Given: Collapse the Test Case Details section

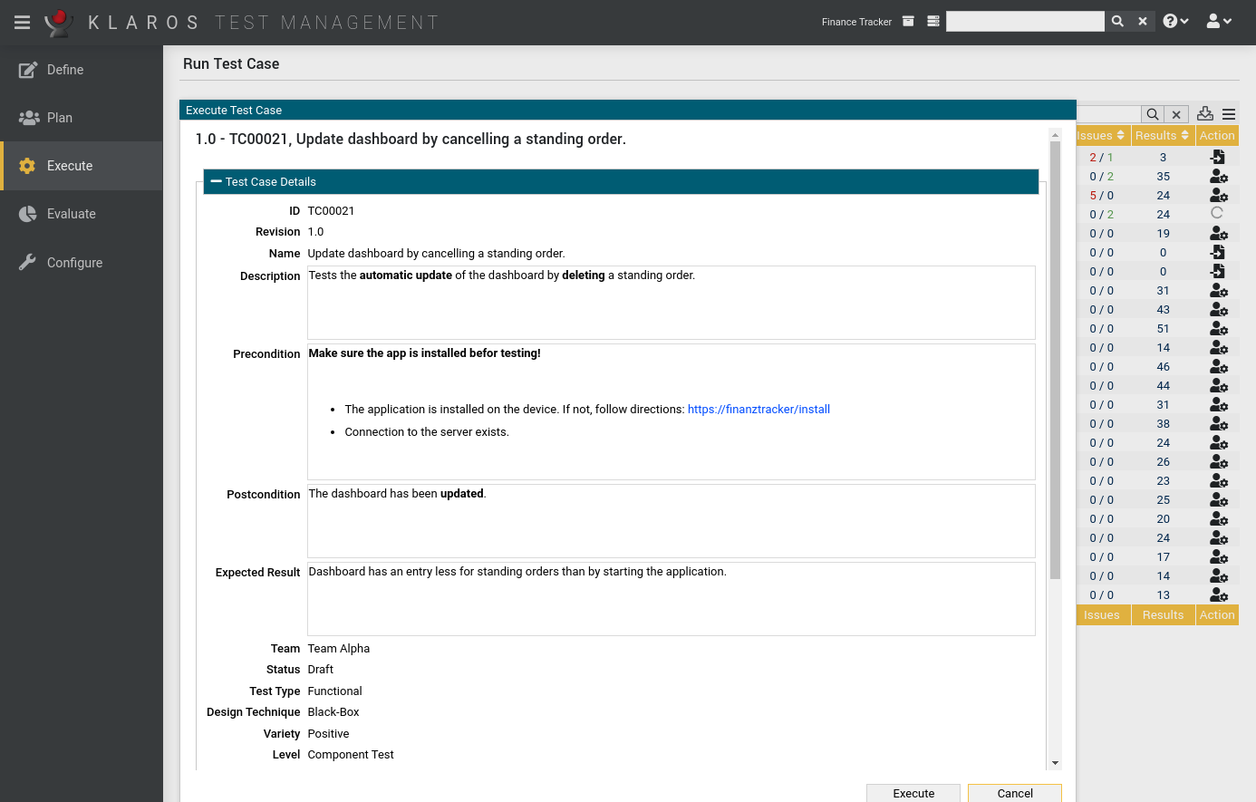Looking at the screenshot, I should pos(216,181).
